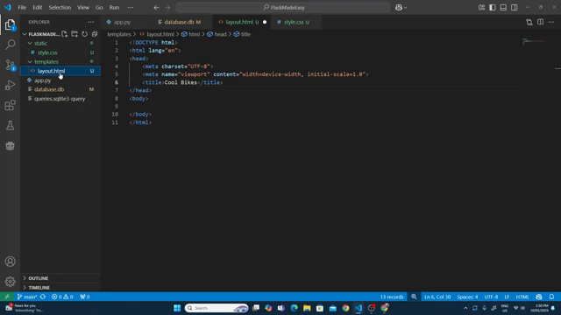The height and width of the screenshot is (315, 561).
Task: Open the Go menu
Action: (x=99, y=7)
